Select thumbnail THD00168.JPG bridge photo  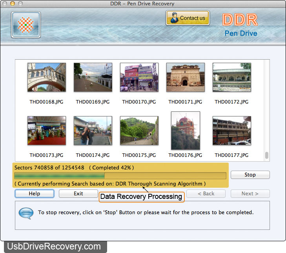(46, 77)
